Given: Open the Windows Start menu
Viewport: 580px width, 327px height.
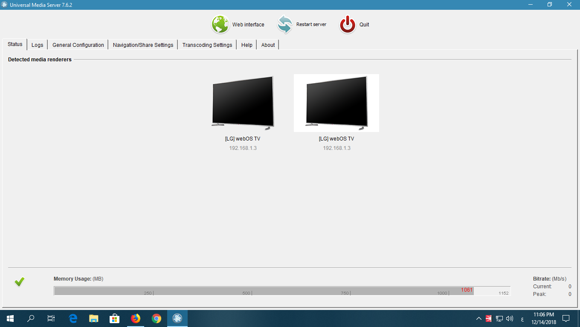Looking at the screenshot, I should [10, 318].
